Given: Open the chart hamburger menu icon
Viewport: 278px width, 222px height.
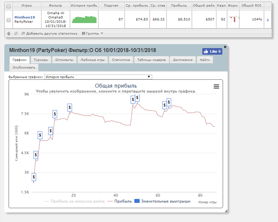Looking at the screenshot, I should (x=216, y=86).
